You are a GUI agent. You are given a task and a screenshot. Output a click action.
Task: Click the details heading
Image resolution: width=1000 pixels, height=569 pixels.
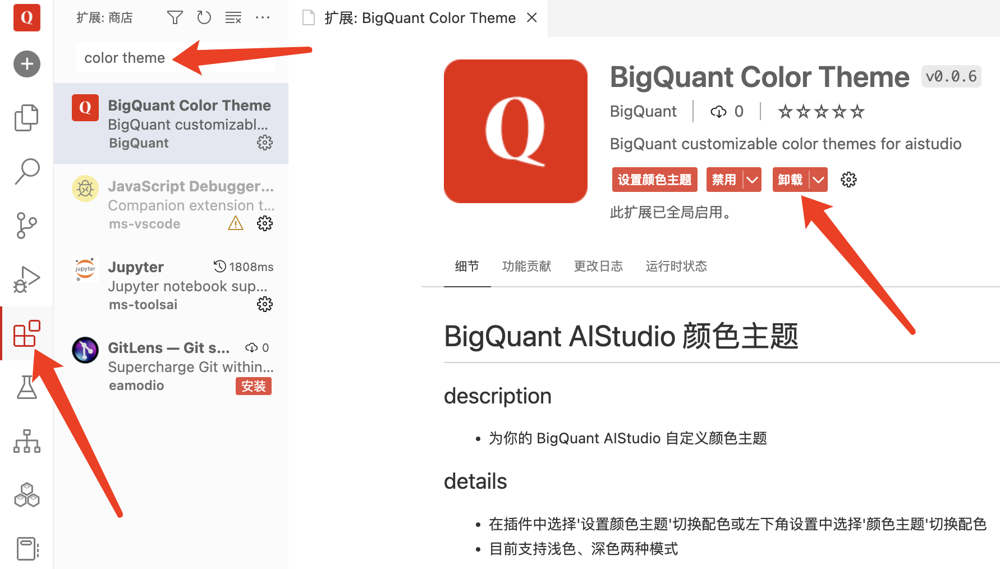coord(475,481)
